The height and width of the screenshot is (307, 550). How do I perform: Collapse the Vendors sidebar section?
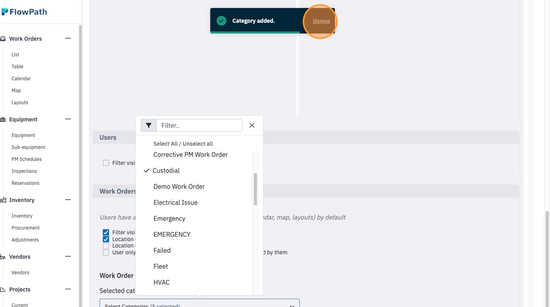point(68,256)
